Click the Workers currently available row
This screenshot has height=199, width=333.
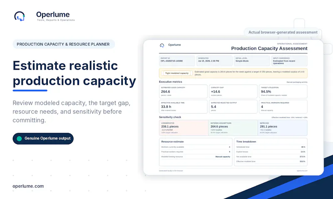pos(196,147)
